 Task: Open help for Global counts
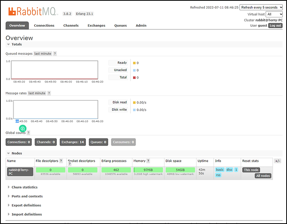tap(28, 133)
